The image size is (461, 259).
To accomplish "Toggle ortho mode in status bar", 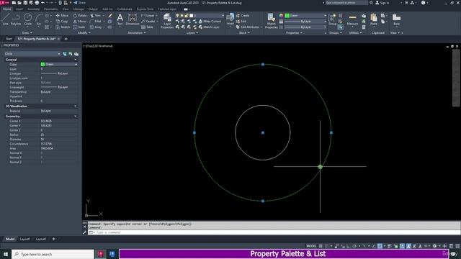I will [349, 246].
